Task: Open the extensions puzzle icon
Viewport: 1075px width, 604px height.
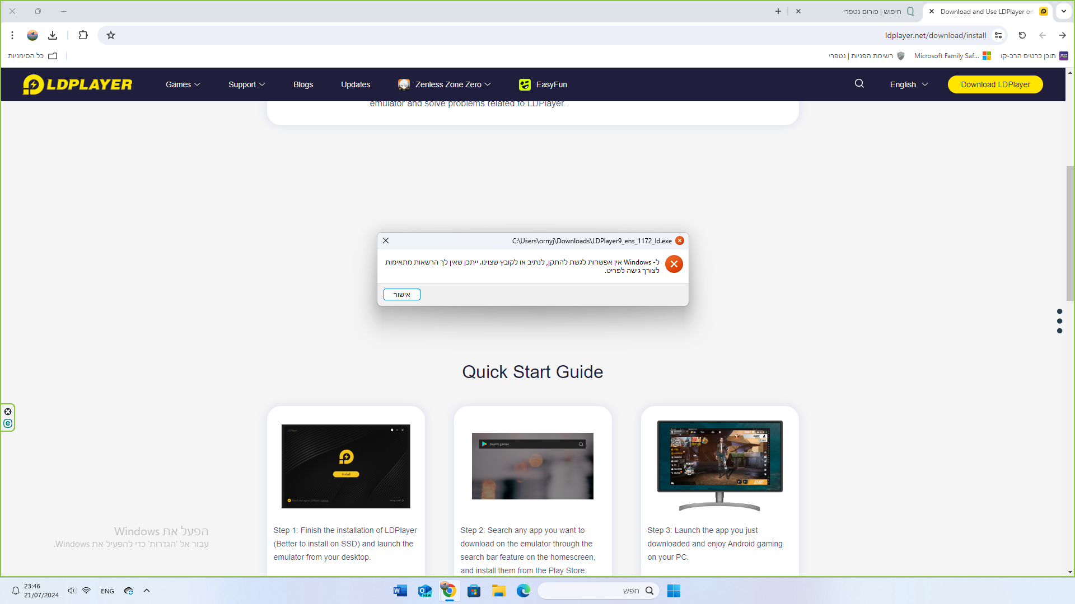Action: [83, 35]
